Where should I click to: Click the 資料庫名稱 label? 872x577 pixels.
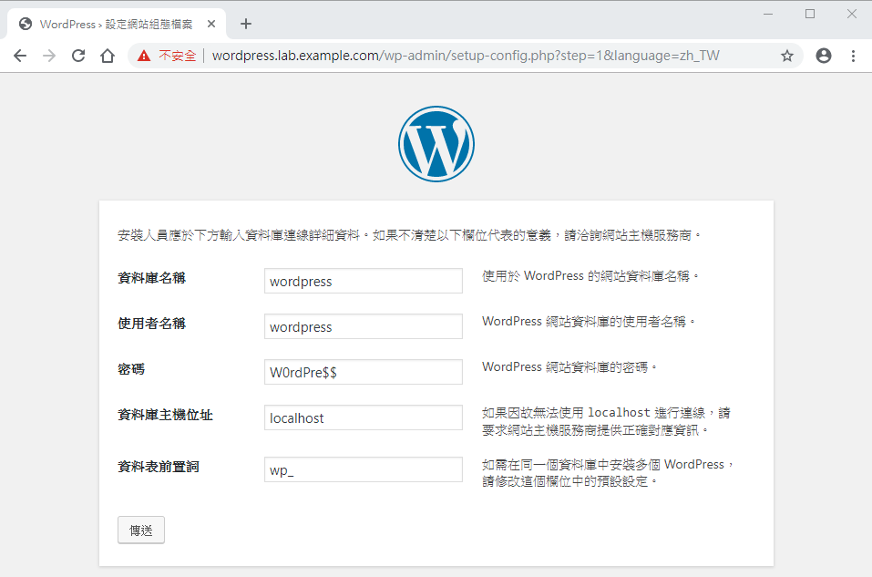click(x=152, y=278)
